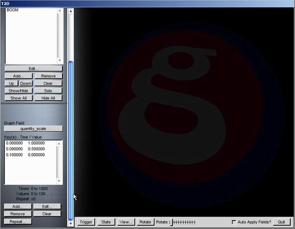This screenshot has height=229, width=295.
Task: Click Remove button below the keys list
Action: 18,214
